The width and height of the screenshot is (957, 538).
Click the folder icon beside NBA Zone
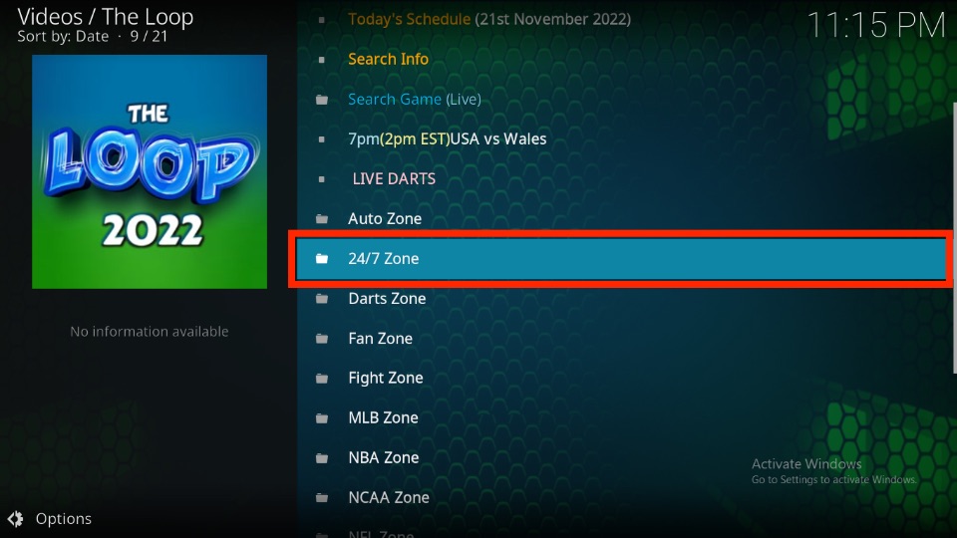pyautogui.click(x=322, y=458)
